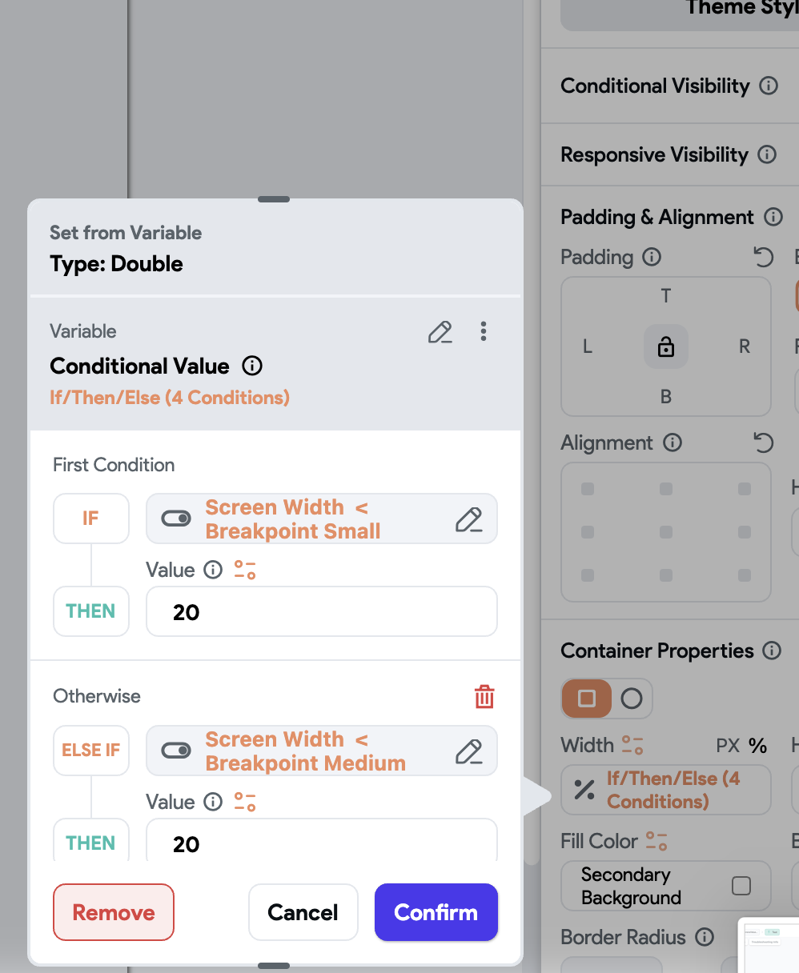Open the If/Then/Else Width conditions editor
Viewport: 799px width, 973px height.
(x=665, y=790)
